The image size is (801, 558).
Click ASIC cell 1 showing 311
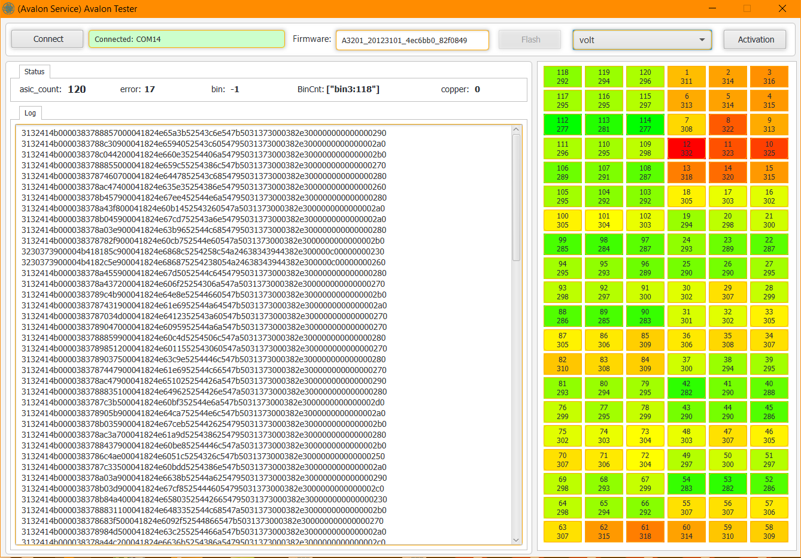pos(687,77)
